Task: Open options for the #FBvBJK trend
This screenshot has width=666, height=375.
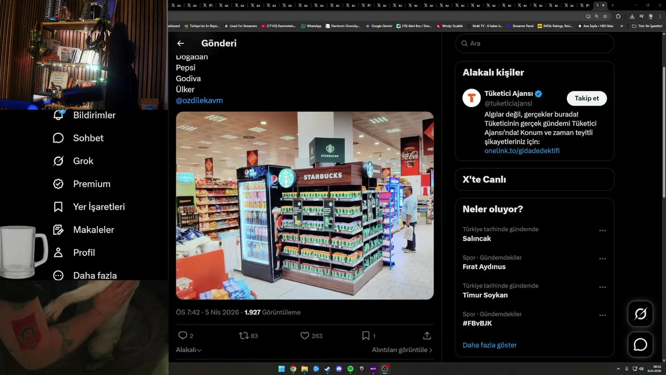Action: tap(603, 315)
